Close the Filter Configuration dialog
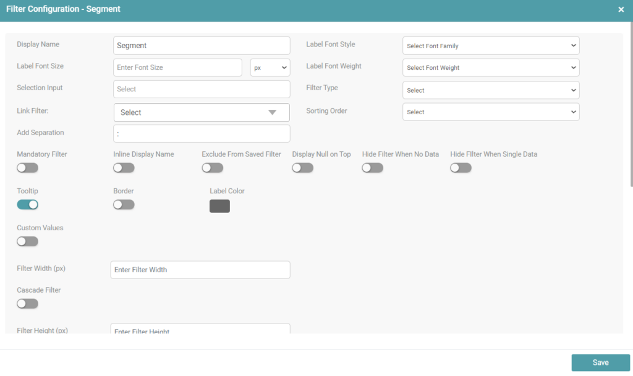 621,10
